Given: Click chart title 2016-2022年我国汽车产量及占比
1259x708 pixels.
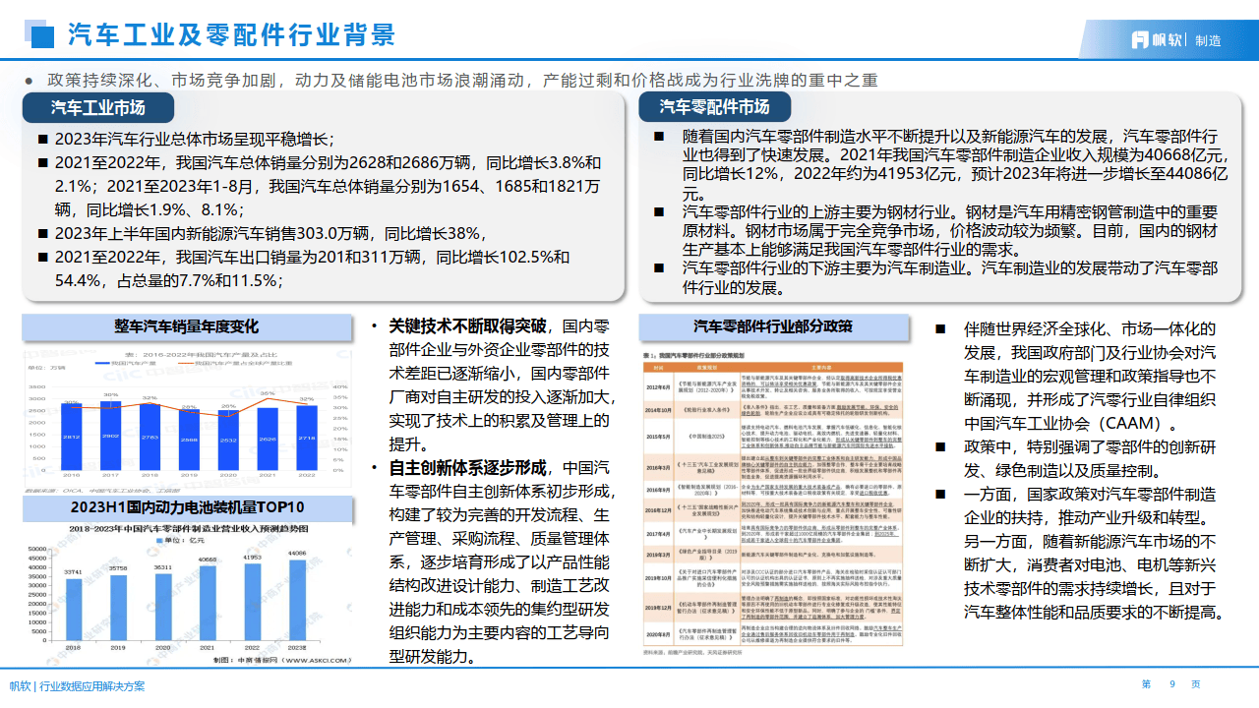Looking at the screenshot, I should pos(201,354).
